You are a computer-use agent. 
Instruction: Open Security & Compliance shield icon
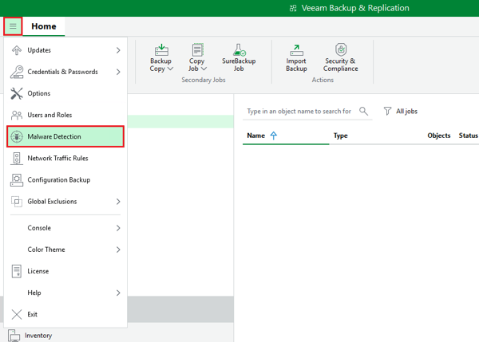(341, 49)
